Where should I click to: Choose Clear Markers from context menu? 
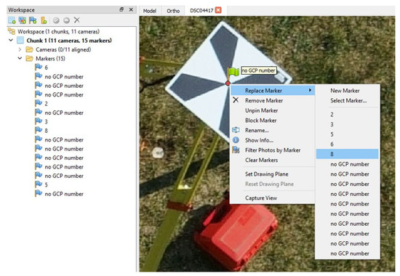[x=273, y=160]
